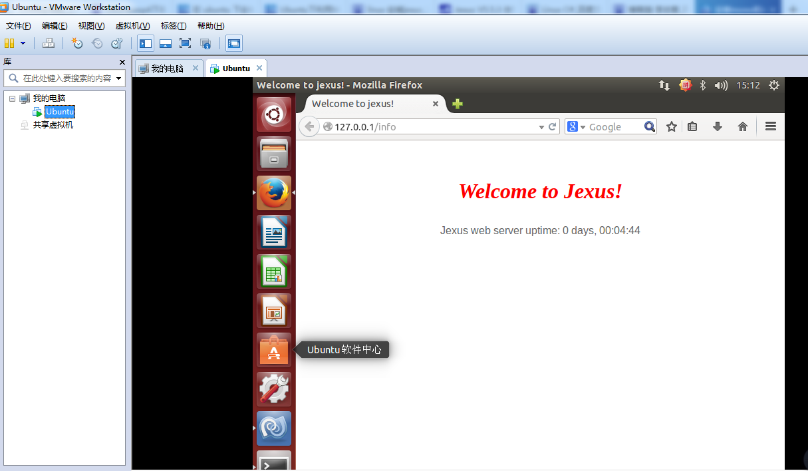The image size is (808, 471).
Task: Open the Files manager in the launcher
Action: click(x=274, y=154)
